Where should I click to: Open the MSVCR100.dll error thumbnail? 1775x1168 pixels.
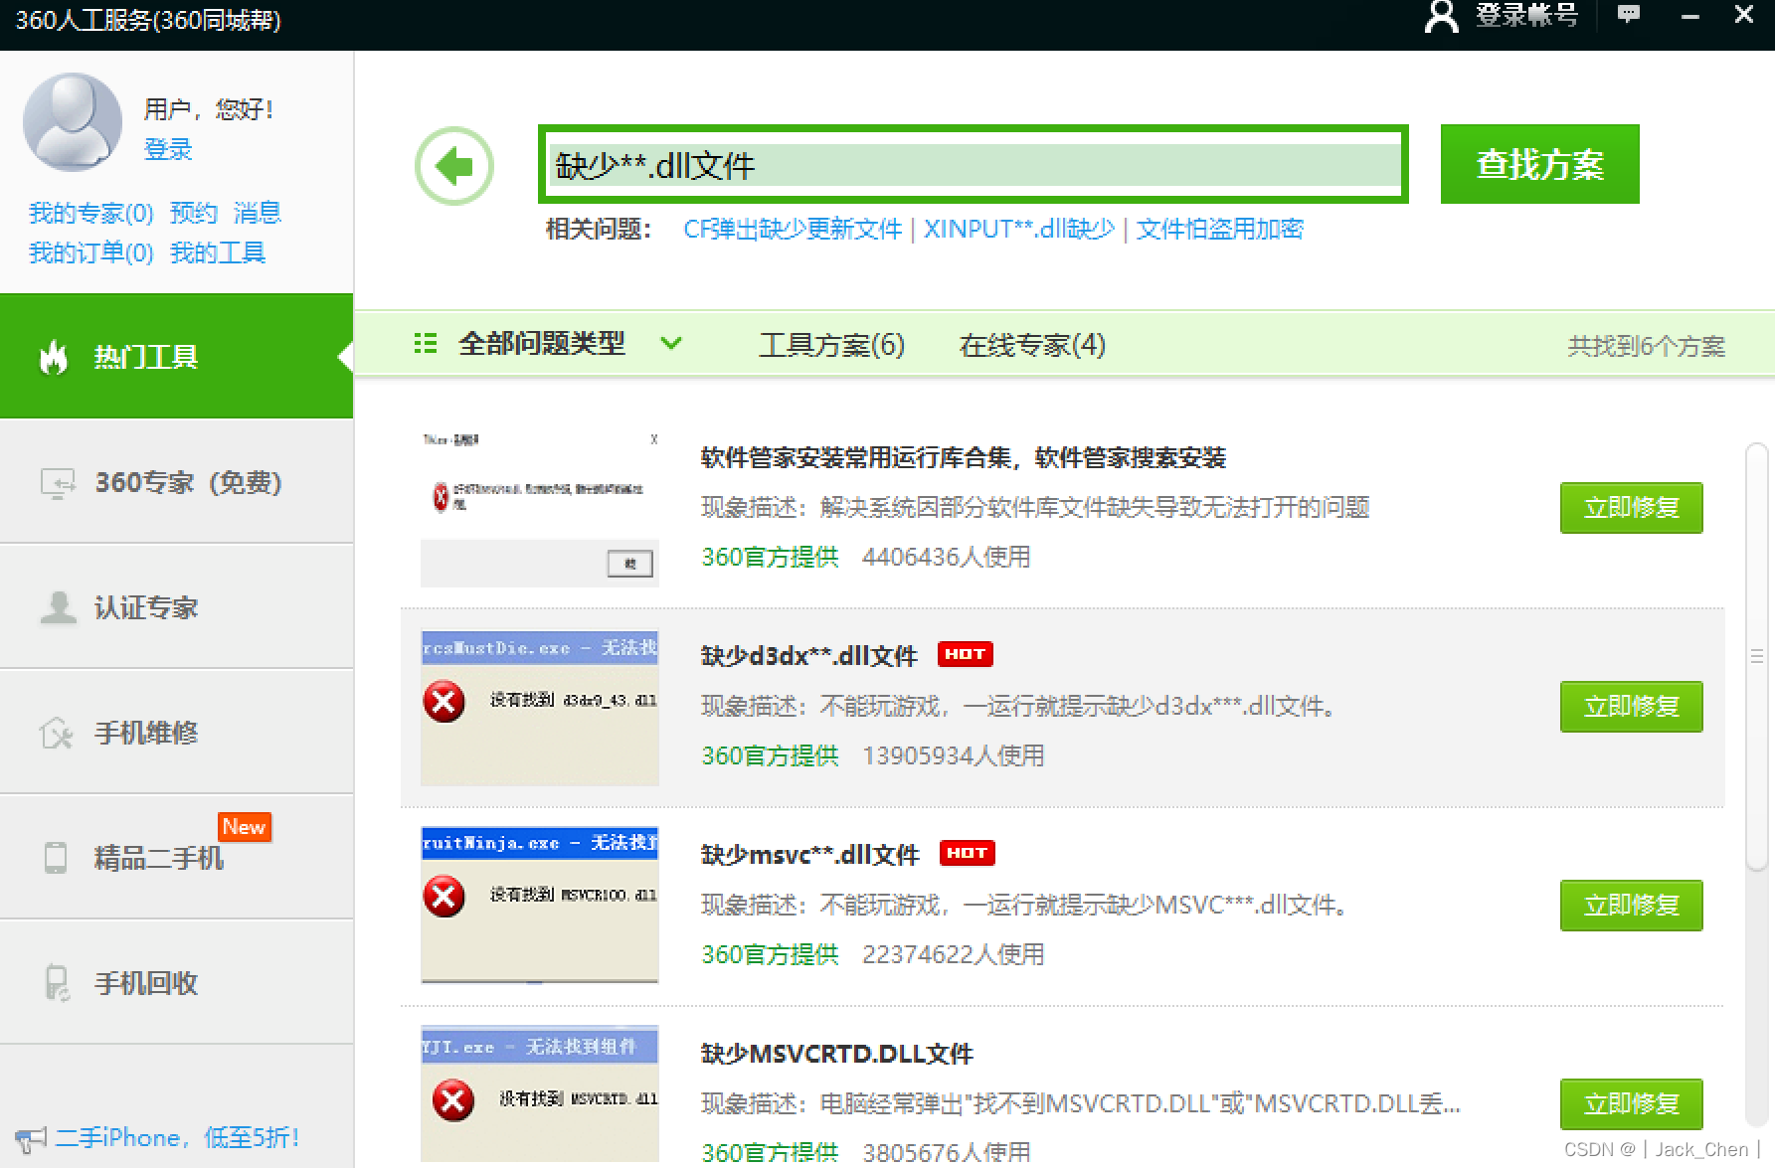[540, 905]
